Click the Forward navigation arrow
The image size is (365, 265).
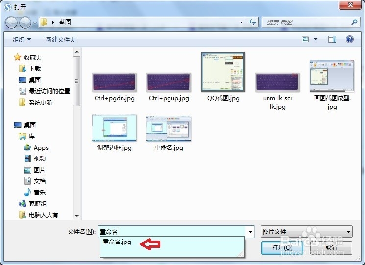(x=25, y=22)
